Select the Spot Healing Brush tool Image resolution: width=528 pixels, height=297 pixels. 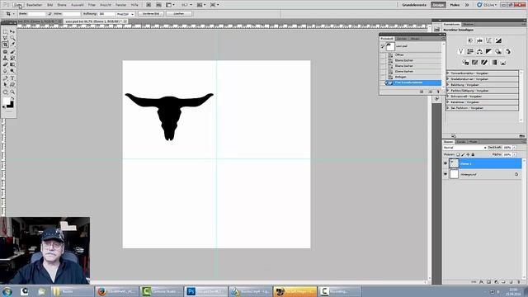click(x=5, y=52)
